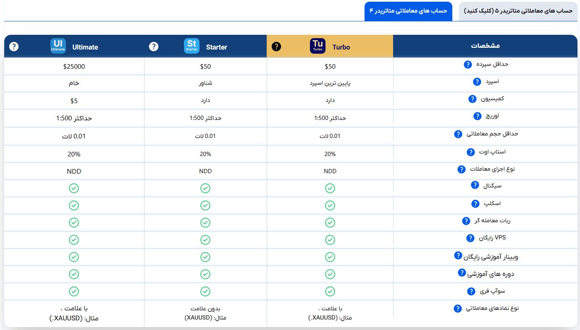Click the $50 minimum deposit cell under Turbo
The height and width of the screenshot is (330, 580).
(x=330, y=66)
